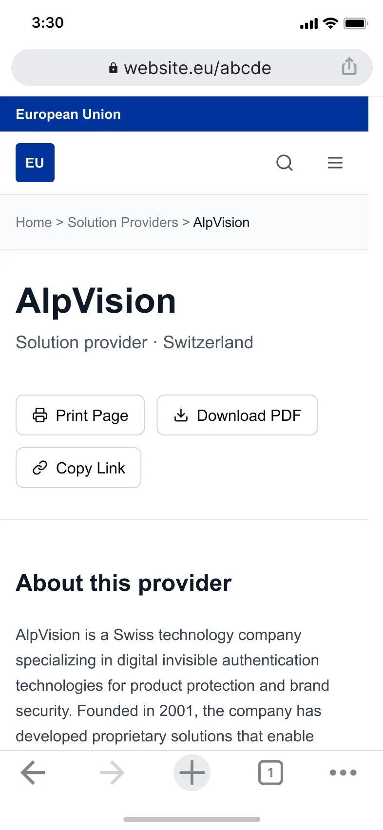Viewport: 383px width, 830px height.
Task: Open Solution Providers from the breadcrumb
Action: 123,222
